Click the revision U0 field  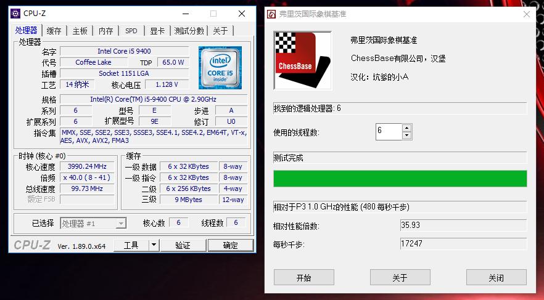[231, 121]
